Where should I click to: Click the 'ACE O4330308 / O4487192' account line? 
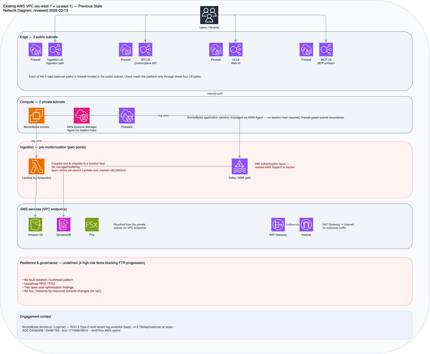coord(71,331)
